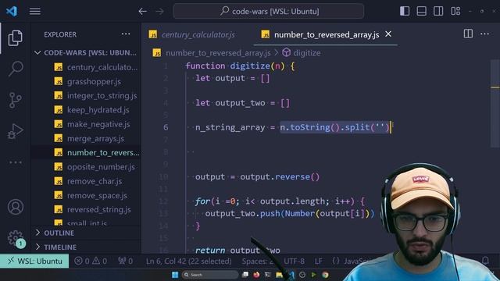This screenshot has height=281, width=500.
Task: Open the VS Code application menu (hamburger)
Action: (34, 11)
